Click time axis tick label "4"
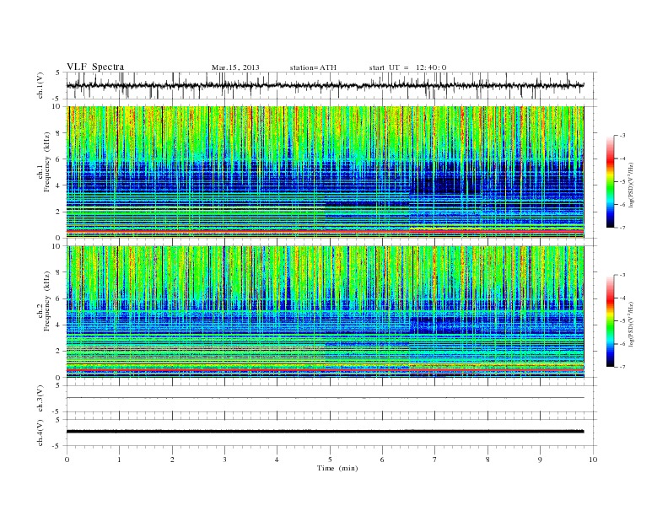This screenshot has width=668, height=516. coord(277,460)
